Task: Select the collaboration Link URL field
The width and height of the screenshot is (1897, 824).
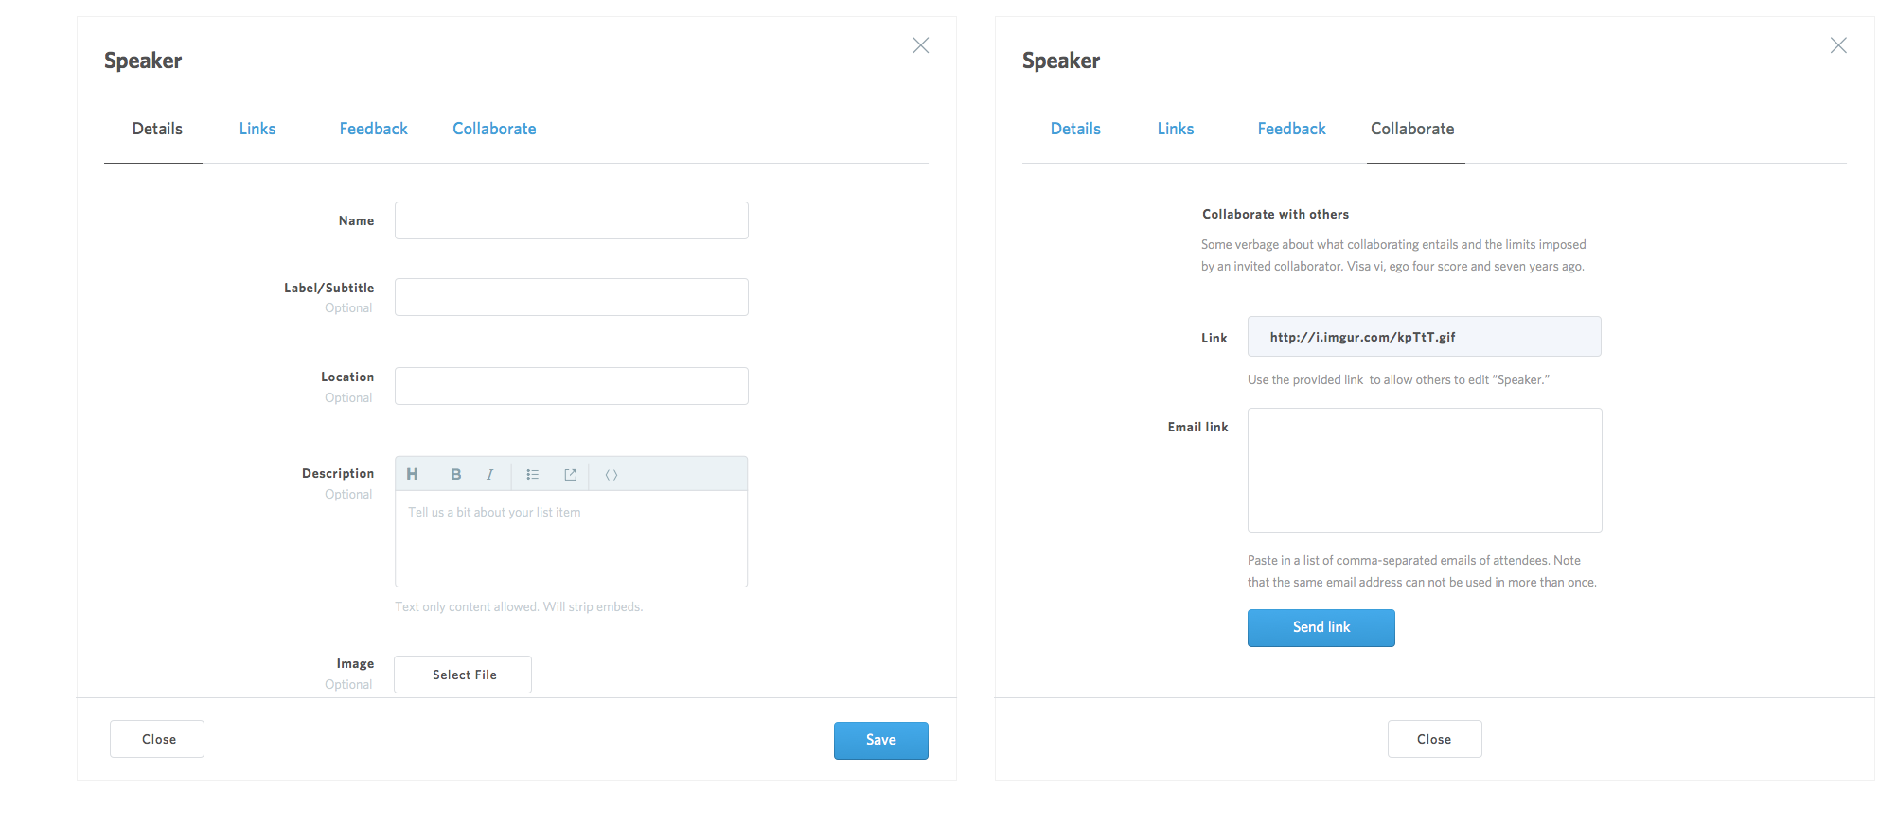Action: 1425,337
